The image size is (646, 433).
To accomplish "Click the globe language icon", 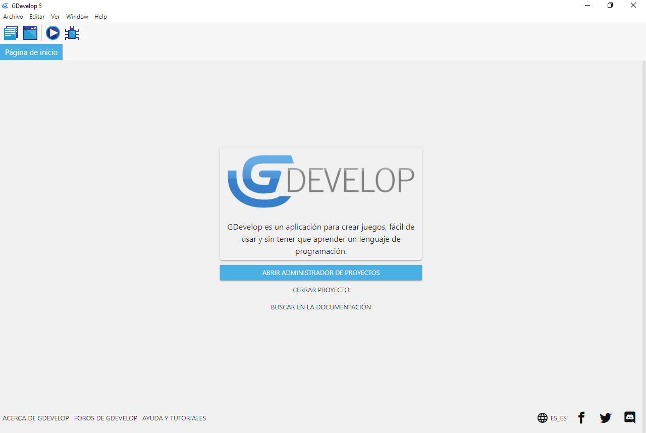I will (x=543, y=418).
